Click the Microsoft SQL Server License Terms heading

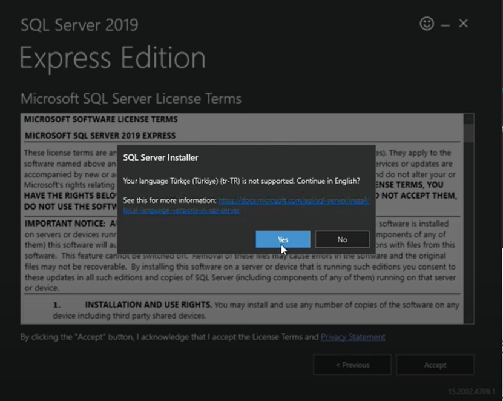pos(131,99)
